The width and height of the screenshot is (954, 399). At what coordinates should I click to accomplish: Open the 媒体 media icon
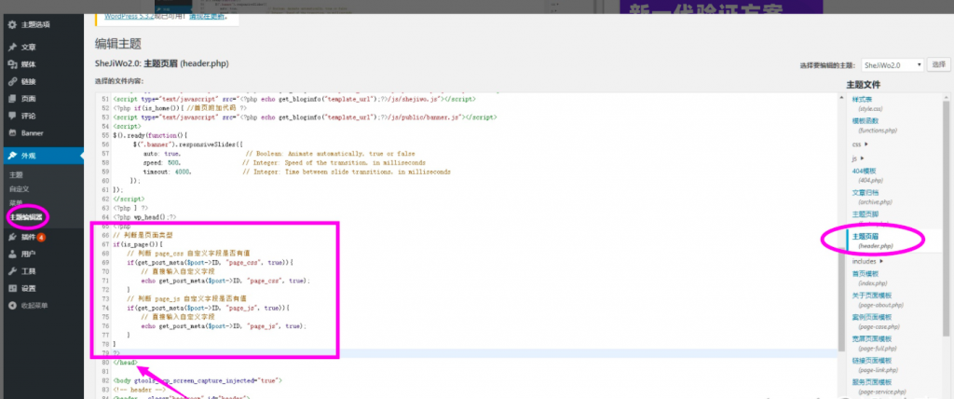(12, 64)
